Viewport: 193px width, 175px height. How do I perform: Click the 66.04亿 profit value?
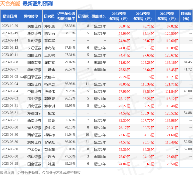(x=124, y=26)
